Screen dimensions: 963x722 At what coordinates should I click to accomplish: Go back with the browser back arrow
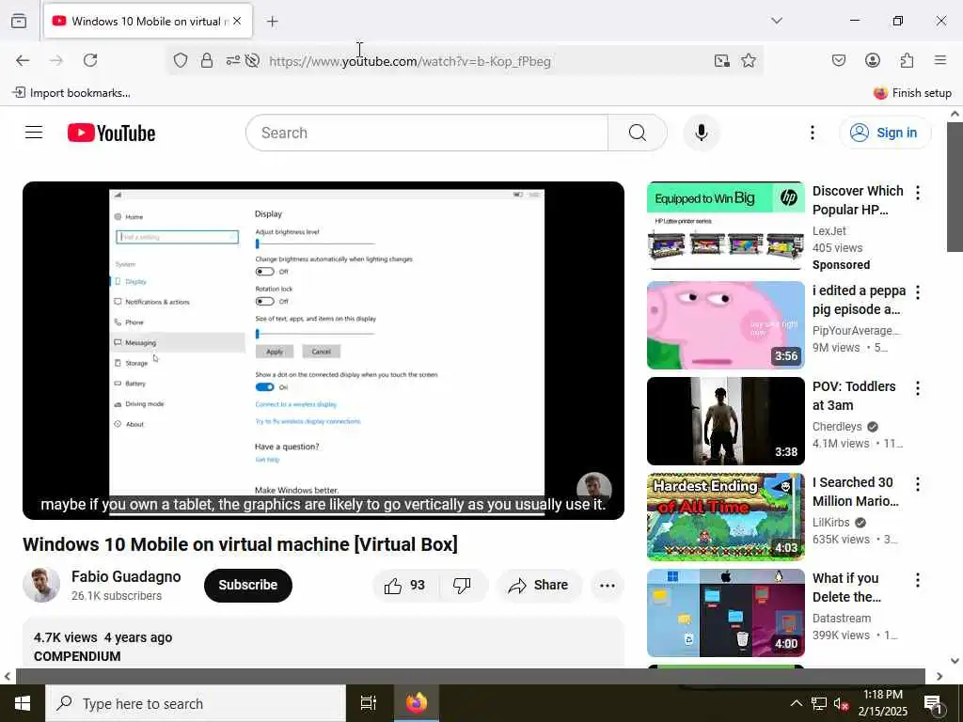pyautogui.click(x=23, y=60)
